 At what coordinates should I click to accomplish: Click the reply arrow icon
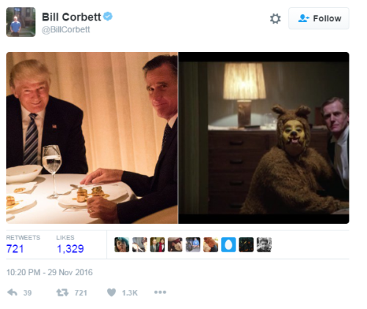pos(12,292)
